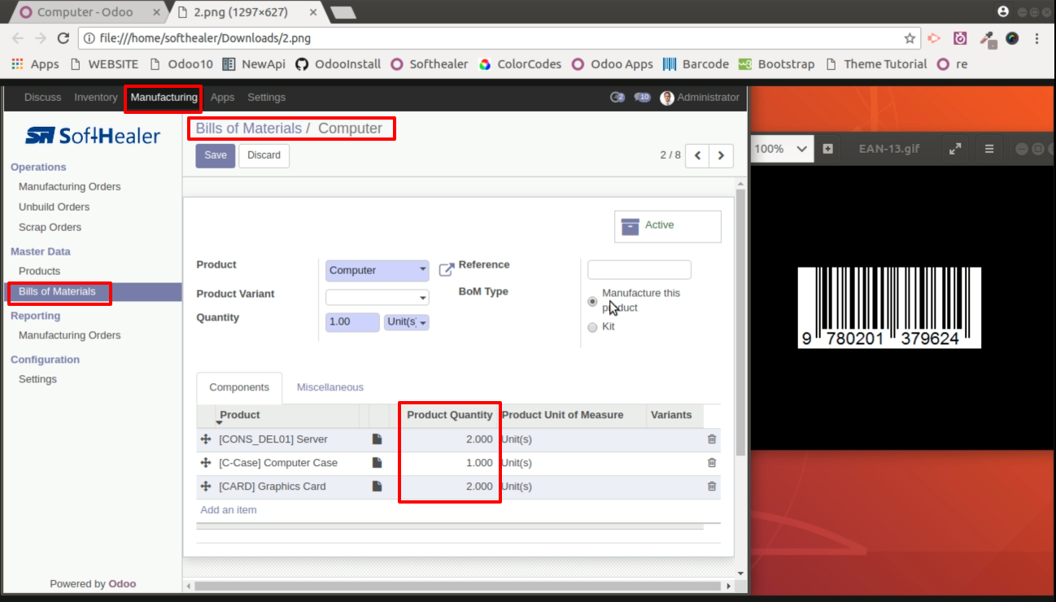Open Manufacturing Orders under Operations
Screen dimensions: 1056x602
tap(69, 186)
